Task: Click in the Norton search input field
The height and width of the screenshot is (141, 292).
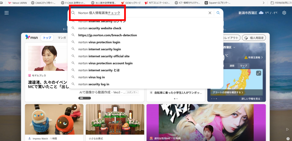Action: tap(140, 13)
